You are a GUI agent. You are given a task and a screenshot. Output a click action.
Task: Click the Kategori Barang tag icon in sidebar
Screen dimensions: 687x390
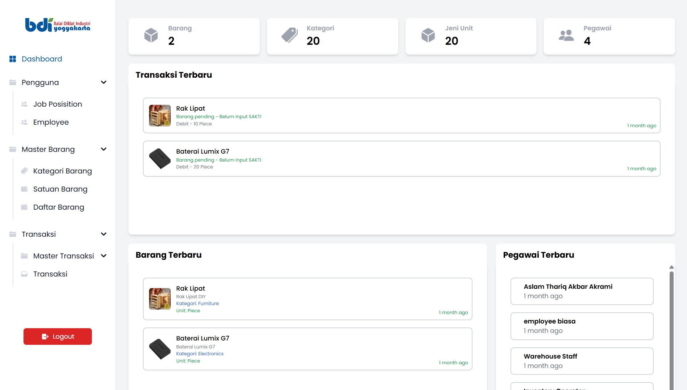[24, 171]
